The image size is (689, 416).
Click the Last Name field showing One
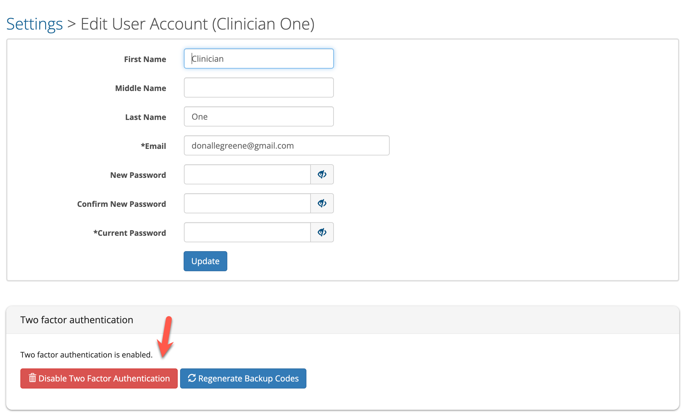[258, 116]
